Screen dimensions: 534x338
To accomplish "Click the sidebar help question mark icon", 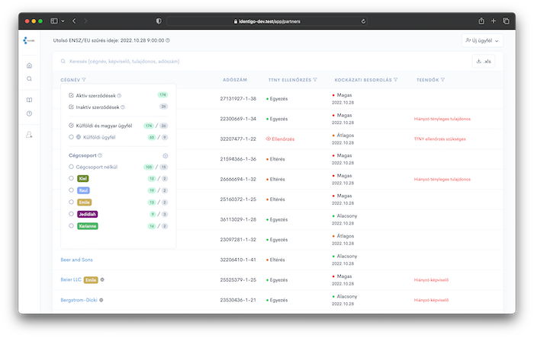I will coord(29,113).
